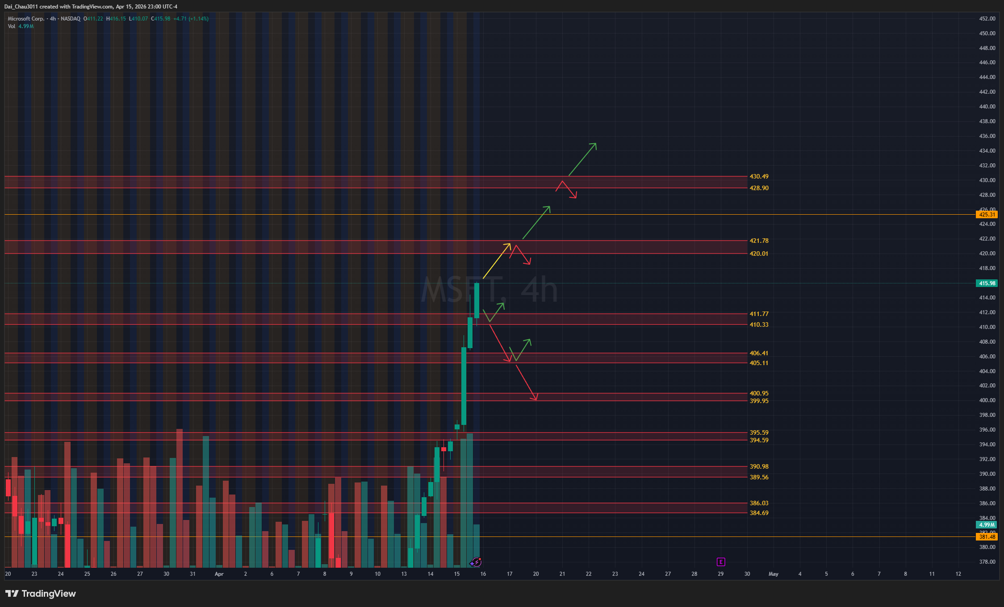Click the 420.01 zone level label
1004x607 pixels.
[759, 254]
